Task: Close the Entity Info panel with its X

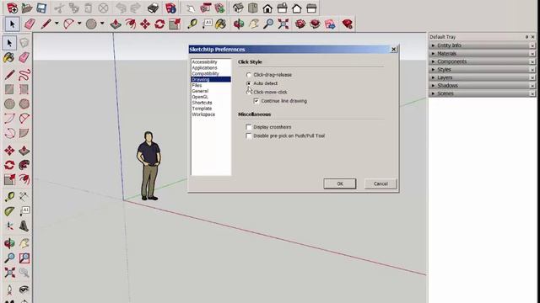Action: [532, 45]
